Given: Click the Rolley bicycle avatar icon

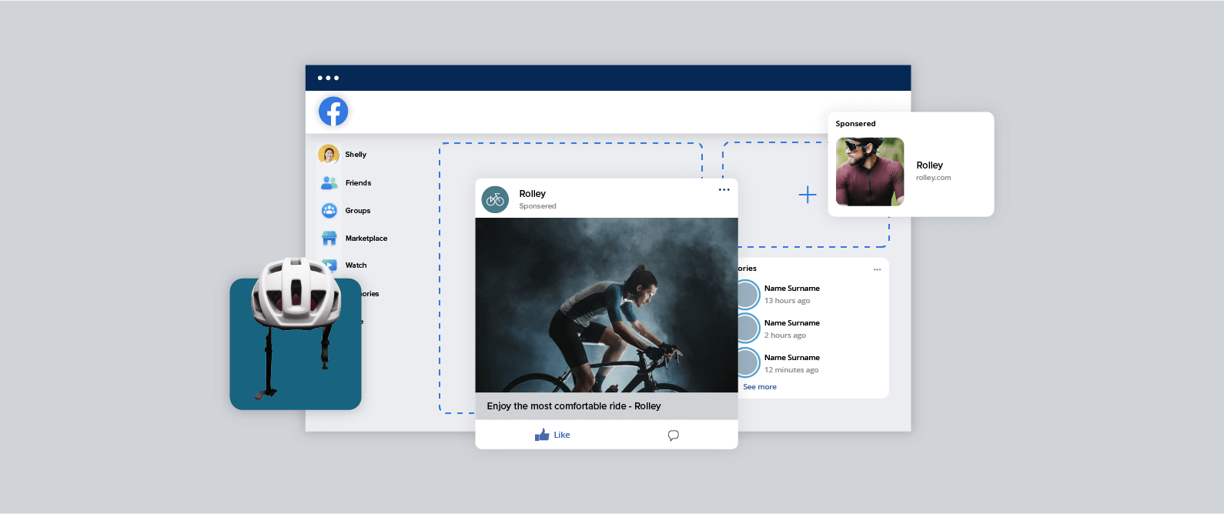Looking at the screenshot, I should [x=495, y=199].
